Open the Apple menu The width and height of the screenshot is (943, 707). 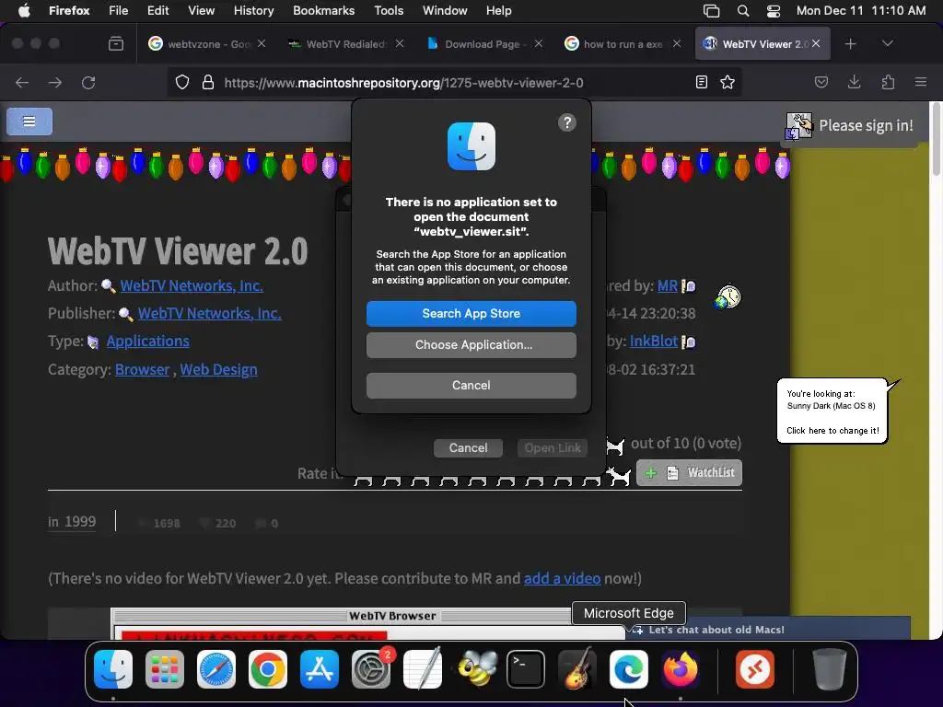[24, 10]
